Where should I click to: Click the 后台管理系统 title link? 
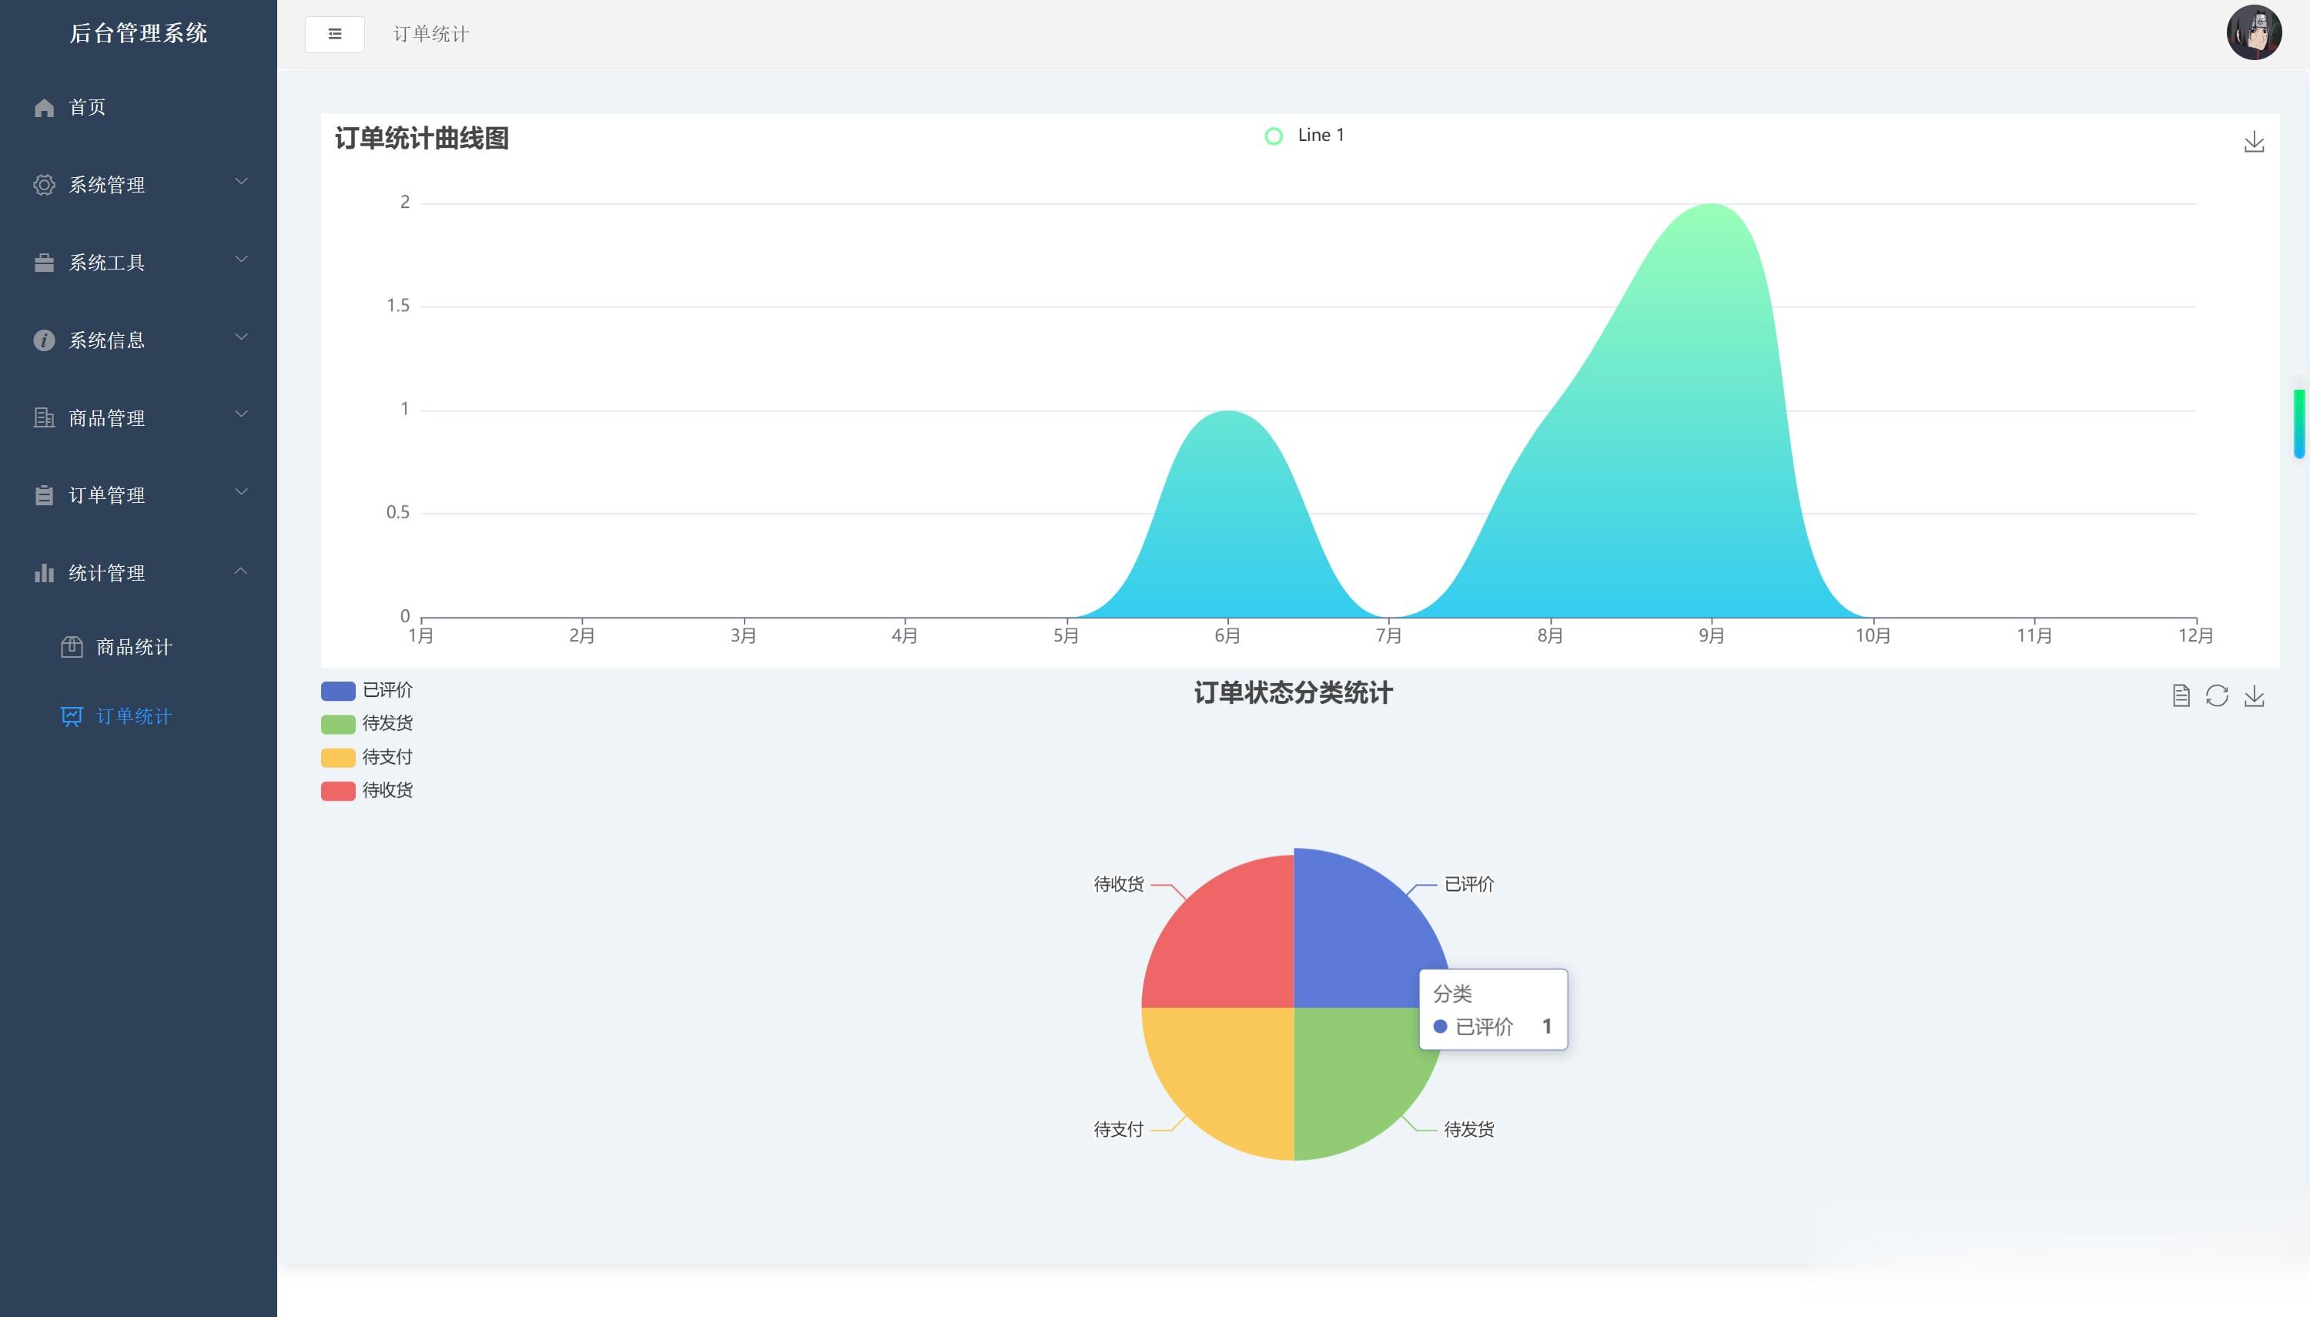[139, 33]
